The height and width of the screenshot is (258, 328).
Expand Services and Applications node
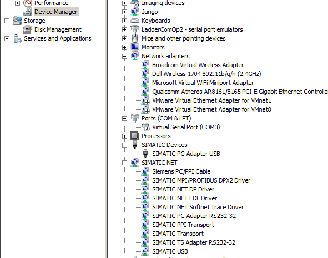(7, 38)
